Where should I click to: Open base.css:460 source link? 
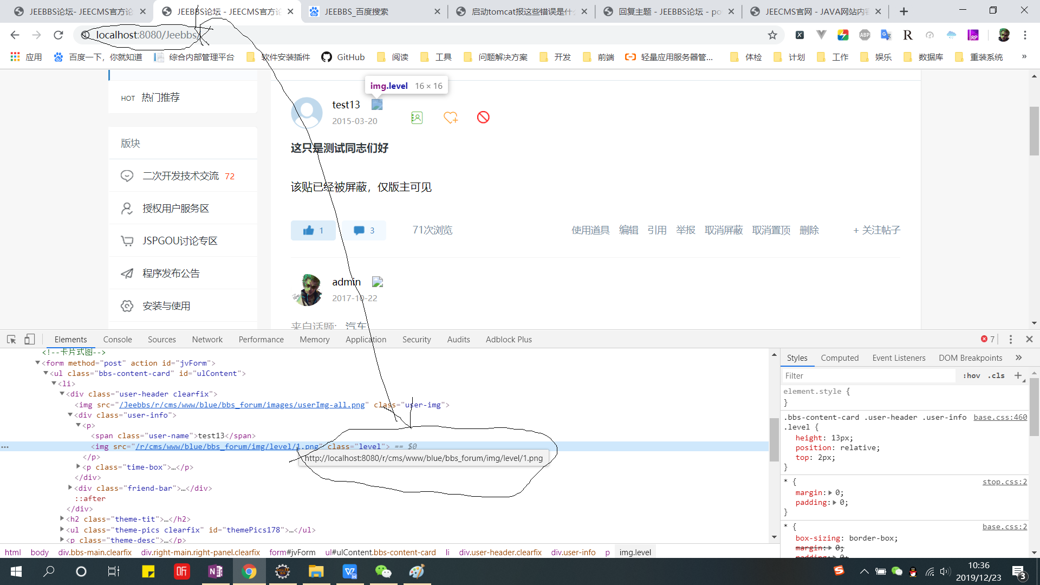tap(1000, 417)
